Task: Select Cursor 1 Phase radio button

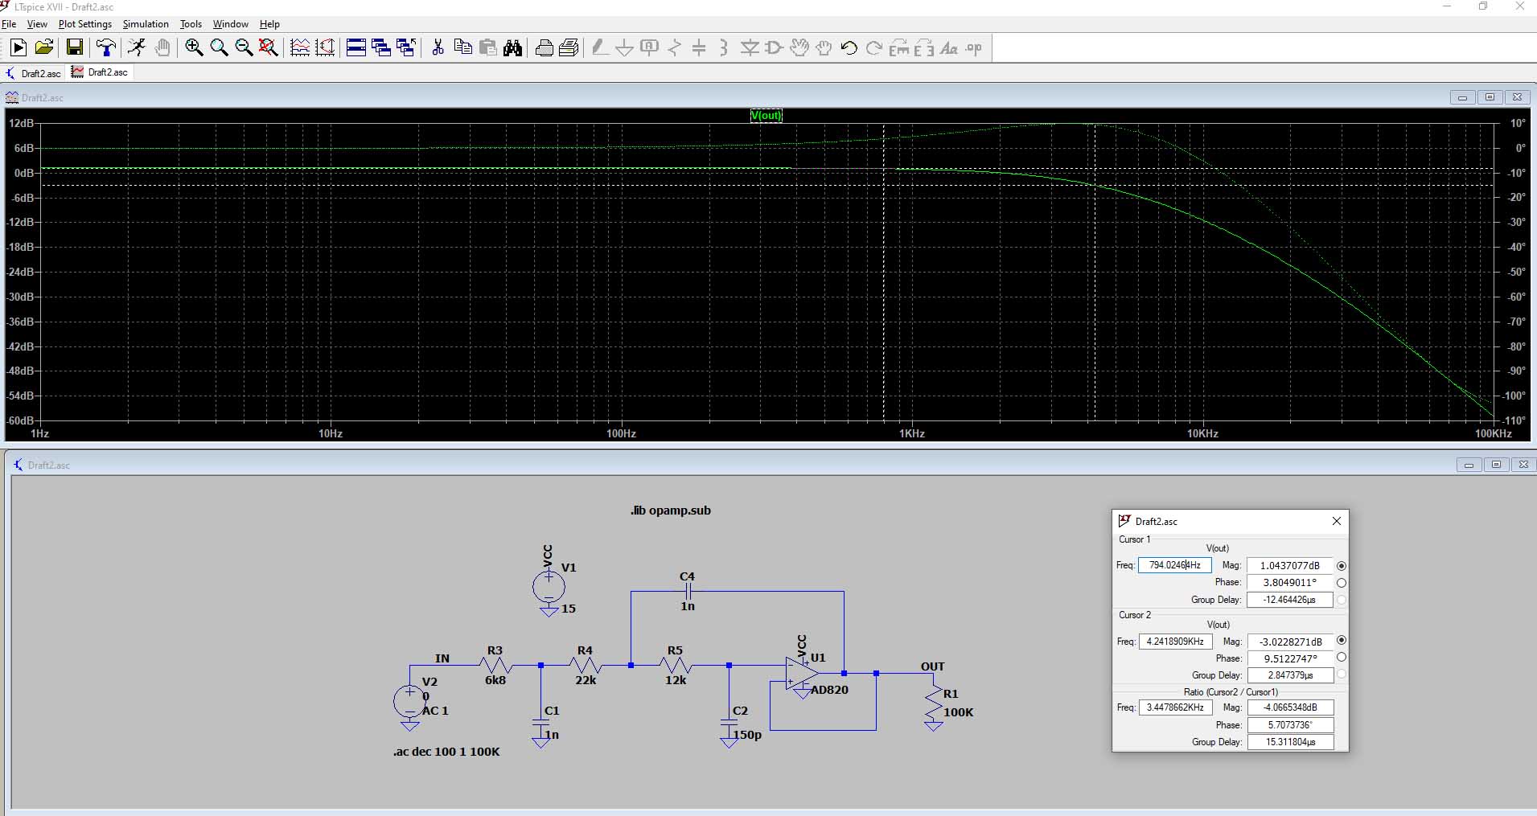Action: 1341,583
